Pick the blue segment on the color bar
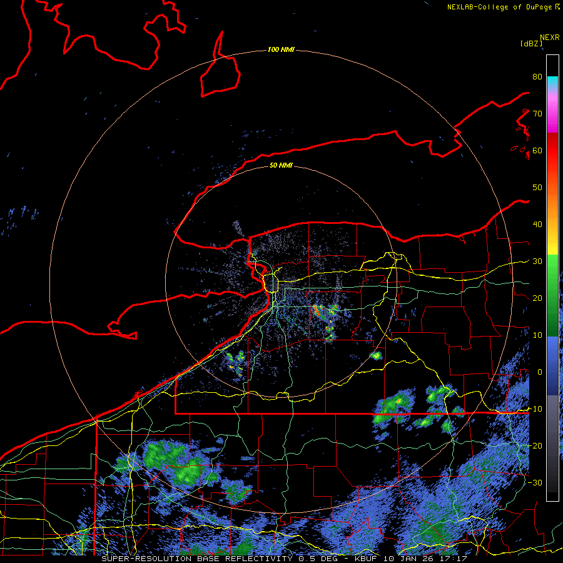This screenshot has height=563, width=563. 552,366
